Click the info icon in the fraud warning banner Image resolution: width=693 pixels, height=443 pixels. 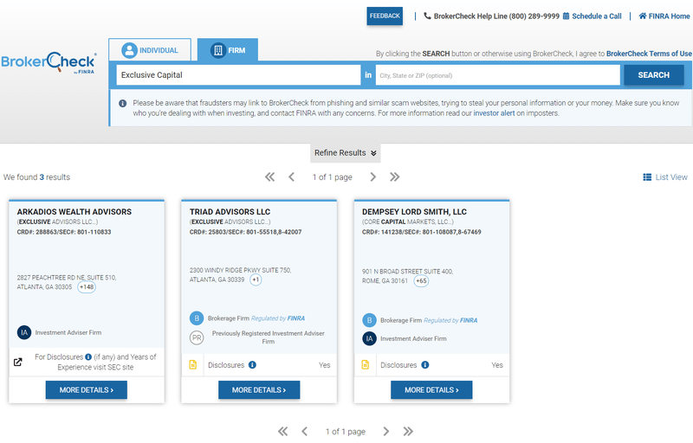pos(122,103)
